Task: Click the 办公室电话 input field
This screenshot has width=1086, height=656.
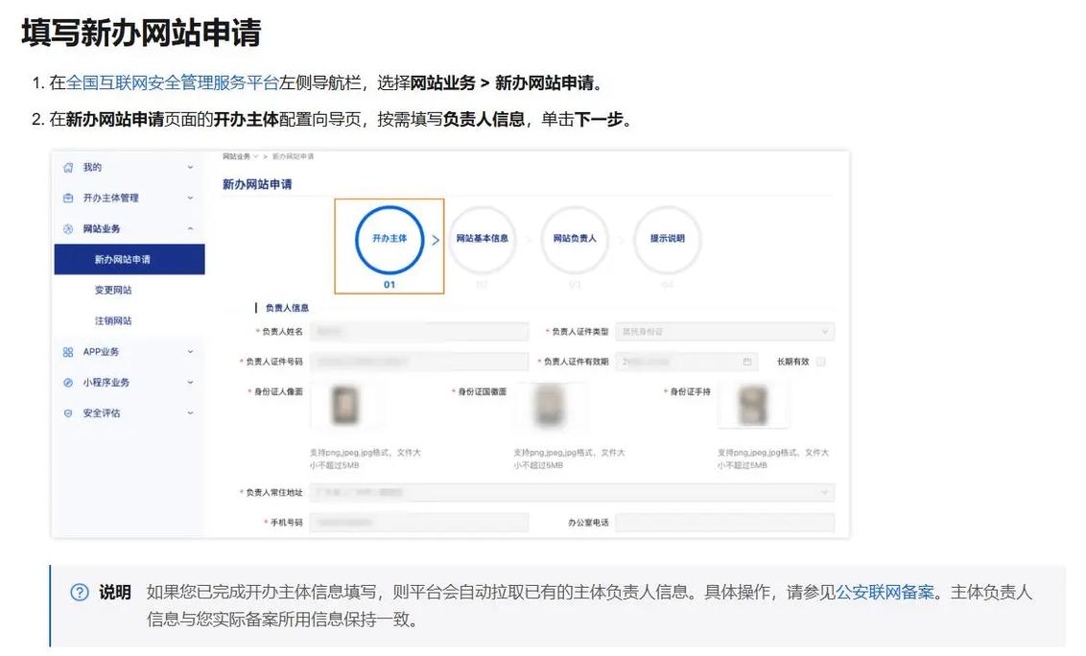Action: (x=724, y=523)
